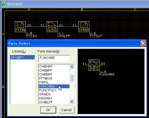Close the Parts Select dialog
This screenshot has width=149, height=118.
pyautogui.click(x=143, y=43)
